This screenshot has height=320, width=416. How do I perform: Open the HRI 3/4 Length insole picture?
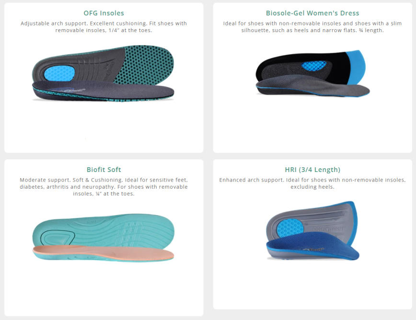pyautogui.click(x=312, y=230)
